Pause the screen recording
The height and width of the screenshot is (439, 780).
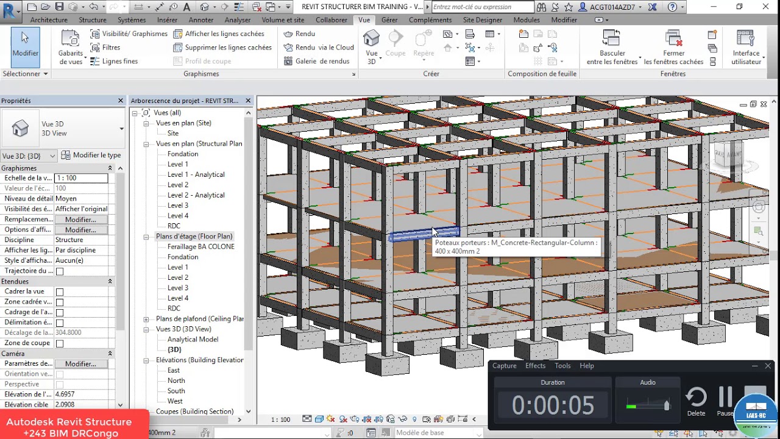click(x=725, y=402)
